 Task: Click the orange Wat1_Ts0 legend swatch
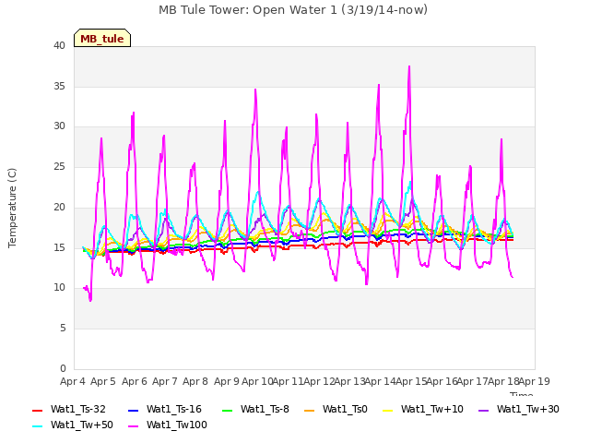(310, 410)
